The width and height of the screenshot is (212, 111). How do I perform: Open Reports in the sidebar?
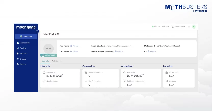pos(21,64)
